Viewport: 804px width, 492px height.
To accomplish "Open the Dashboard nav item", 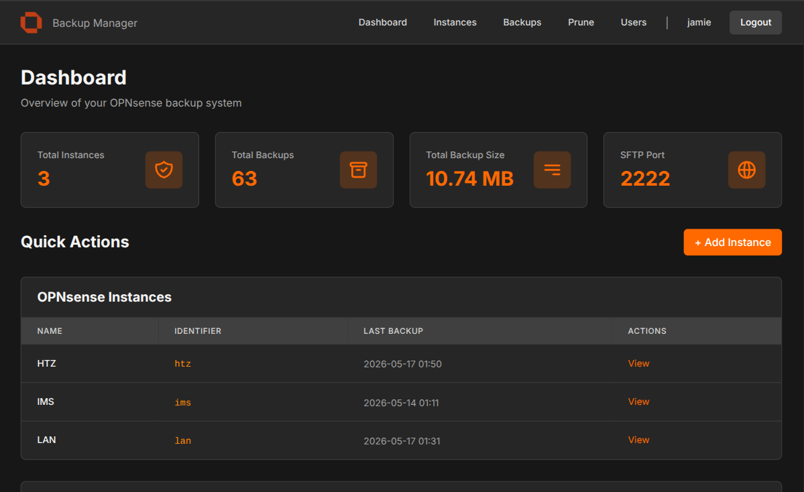I will pyautogui.click(x=382, y=23).
